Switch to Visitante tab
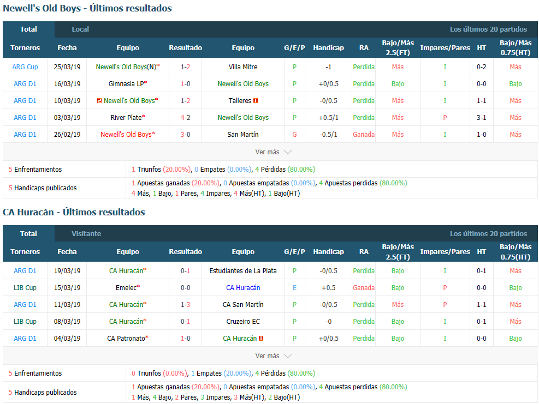 (x=86, y=234)
